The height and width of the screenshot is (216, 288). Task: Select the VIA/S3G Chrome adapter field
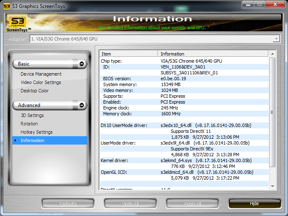tap(155, 39)
